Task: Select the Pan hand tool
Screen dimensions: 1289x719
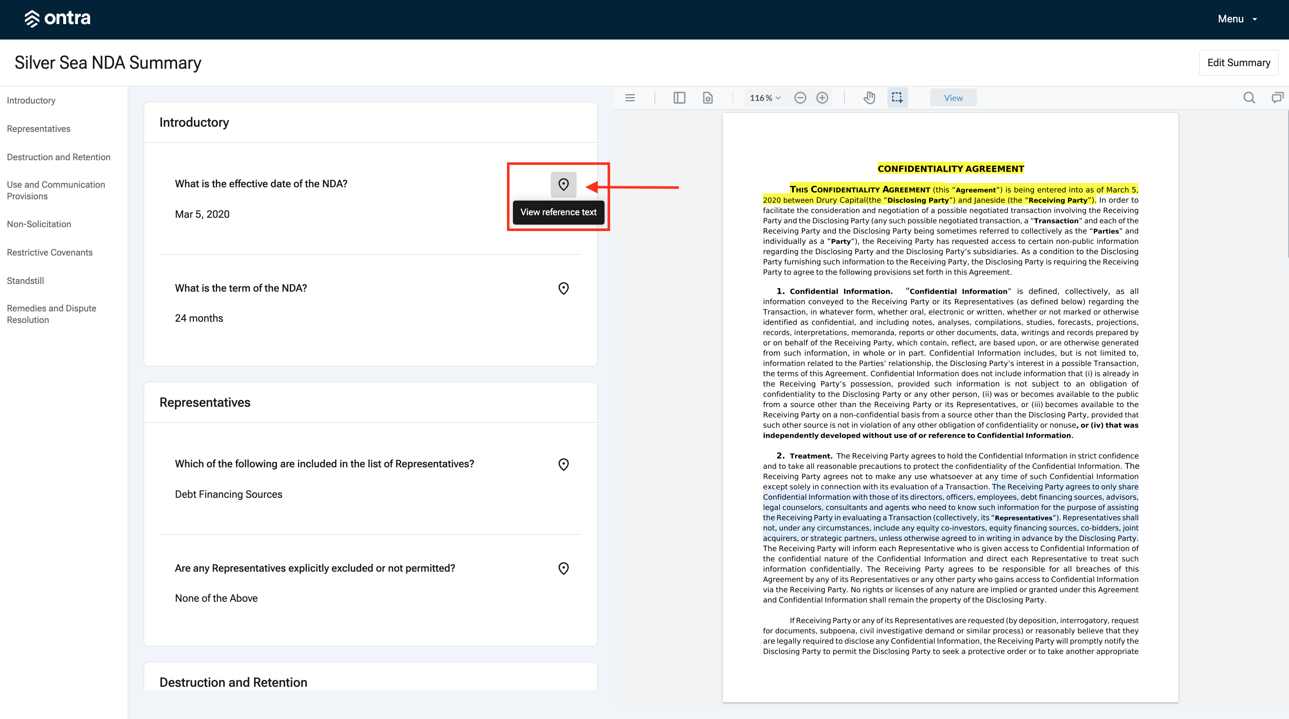Action: 870,98
